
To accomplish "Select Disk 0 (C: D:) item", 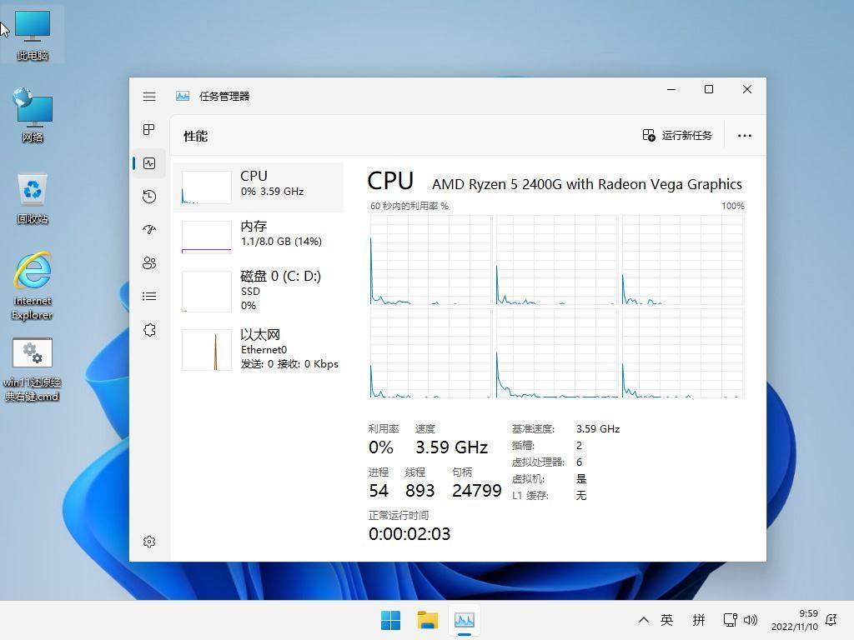I will [x=259, y=291].
